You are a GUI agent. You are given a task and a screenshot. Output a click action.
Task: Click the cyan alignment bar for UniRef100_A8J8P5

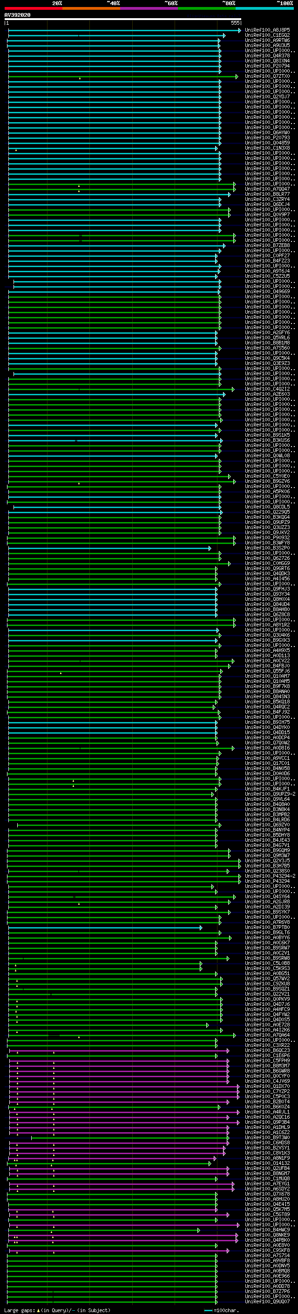(x=124, y=30)
